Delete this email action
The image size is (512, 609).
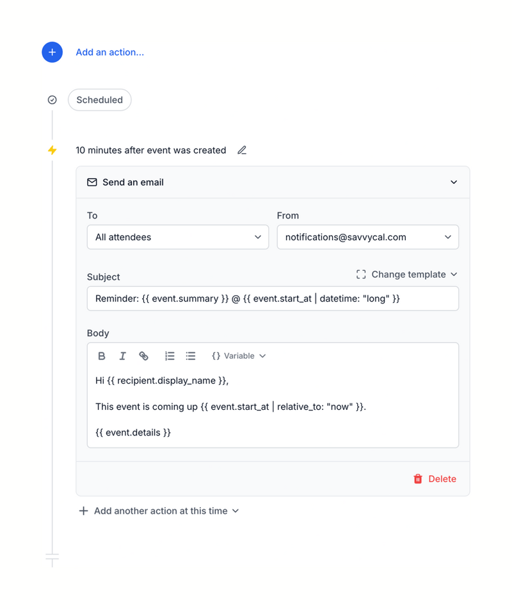tap(435, 478)
